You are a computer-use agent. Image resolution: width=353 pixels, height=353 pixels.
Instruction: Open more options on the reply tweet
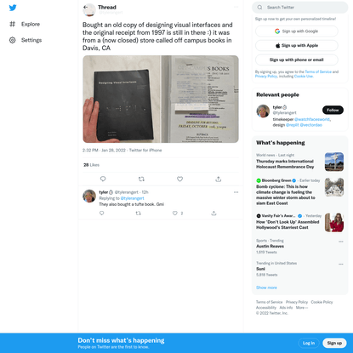click(x=236, y=192)
